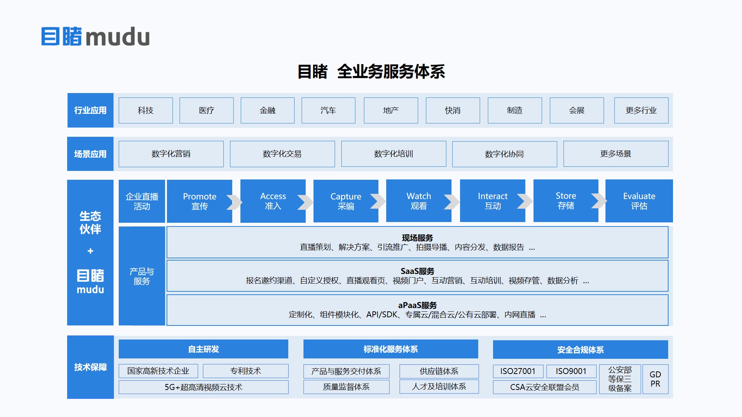
Task: Click the 行业应用 row header
Action: [x=90, y=110]
